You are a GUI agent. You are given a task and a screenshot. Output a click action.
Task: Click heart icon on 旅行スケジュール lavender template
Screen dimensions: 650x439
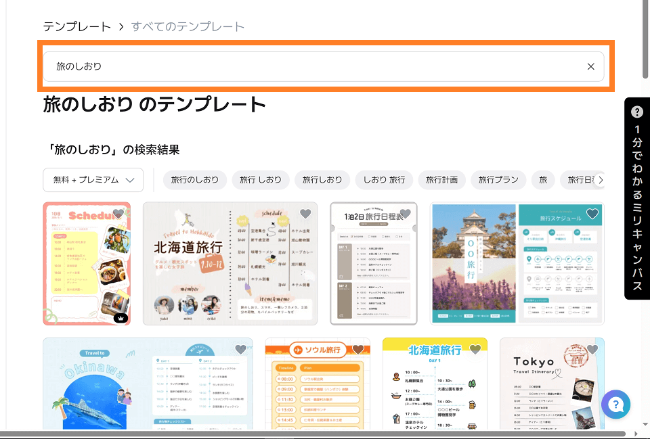(592, 214)
